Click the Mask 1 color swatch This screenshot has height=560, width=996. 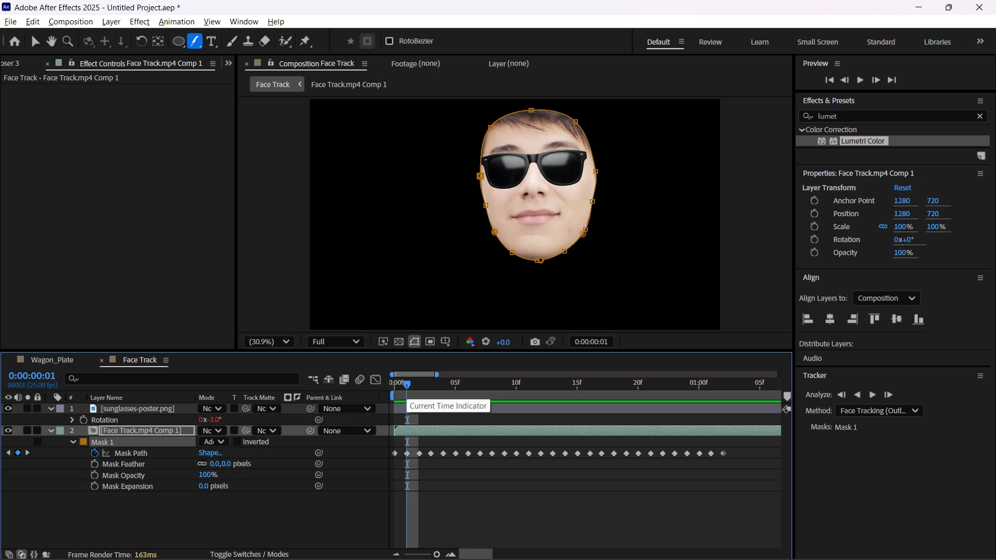[84, 442]
